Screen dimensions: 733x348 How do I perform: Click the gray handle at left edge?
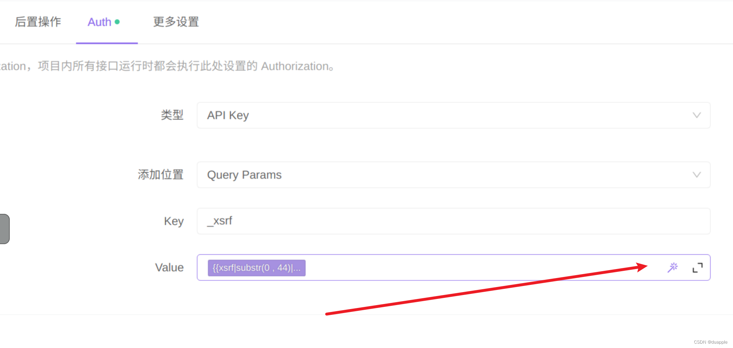click(5, 229)
